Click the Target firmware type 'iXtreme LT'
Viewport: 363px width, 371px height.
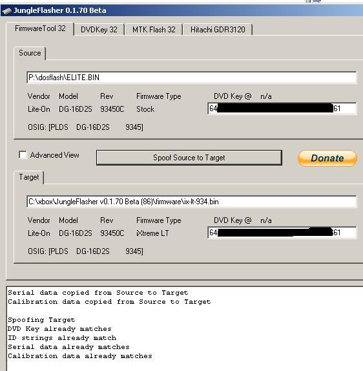(x=152, y=233)
